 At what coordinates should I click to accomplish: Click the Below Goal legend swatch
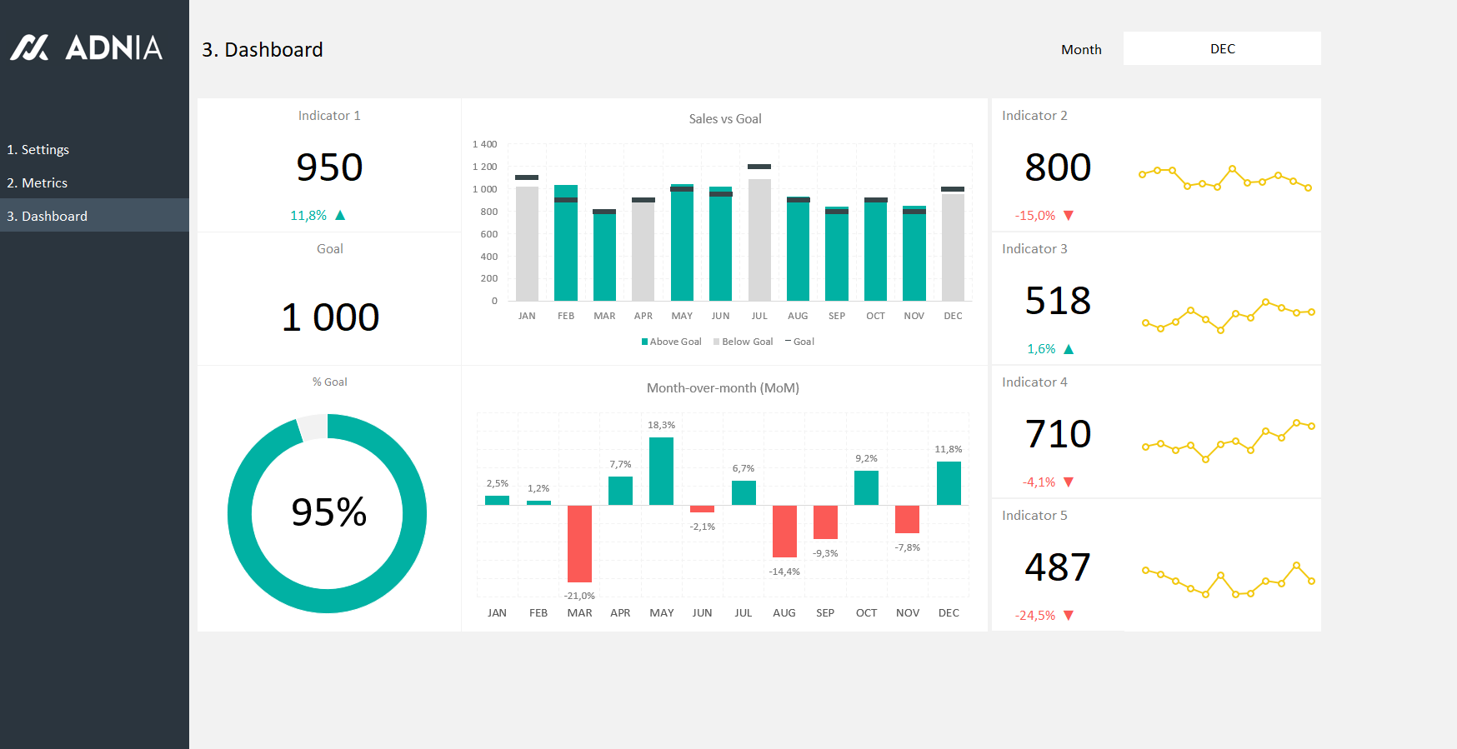717,342
